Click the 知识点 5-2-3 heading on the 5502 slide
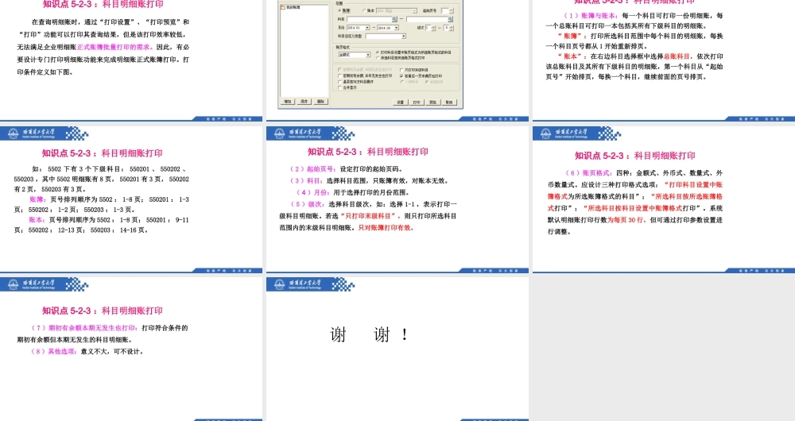The width and height of the screenshot is (795, 421). (x=103, y=153)
